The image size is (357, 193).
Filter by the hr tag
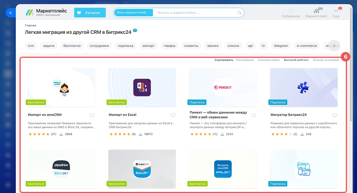point(263,46)
